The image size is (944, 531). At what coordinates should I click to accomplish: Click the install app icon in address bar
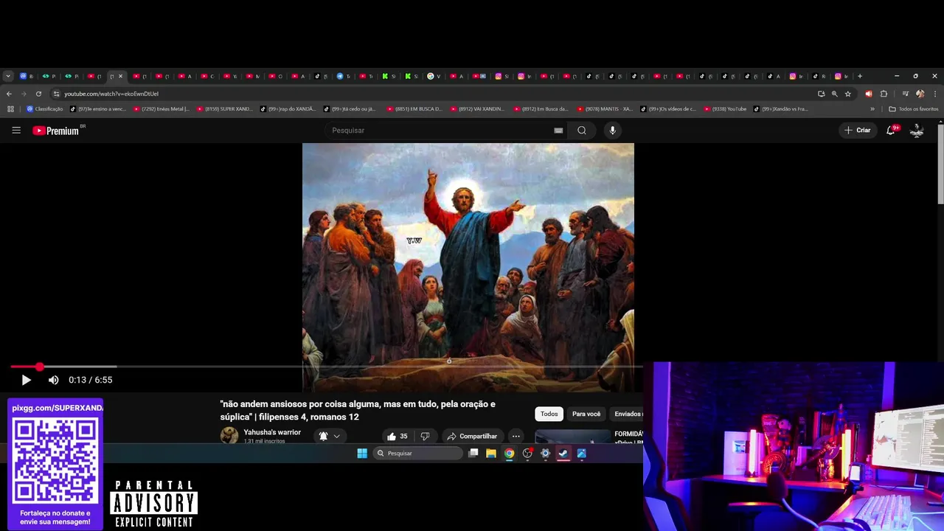pos(821,94)
